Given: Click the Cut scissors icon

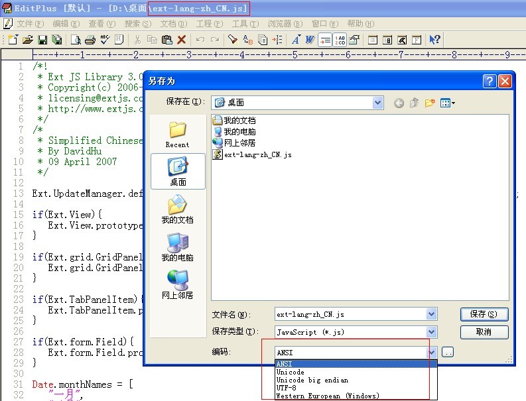Looking at the screenshot, I should 137,40.
